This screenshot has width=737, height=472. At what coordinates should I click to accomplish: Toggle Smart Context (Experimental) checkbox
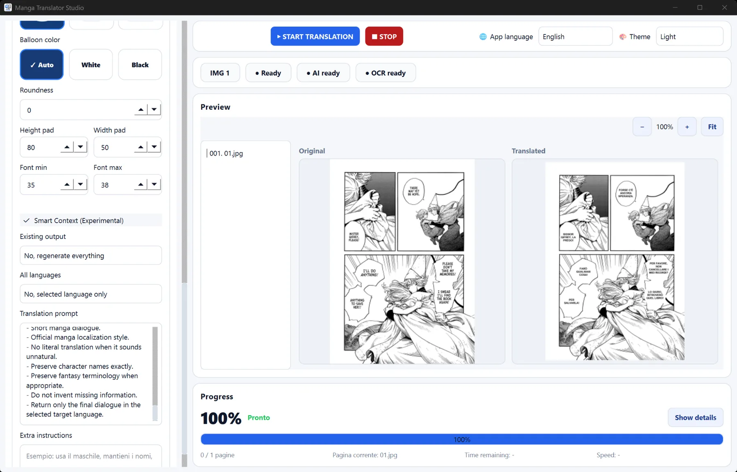pos(27,221)
